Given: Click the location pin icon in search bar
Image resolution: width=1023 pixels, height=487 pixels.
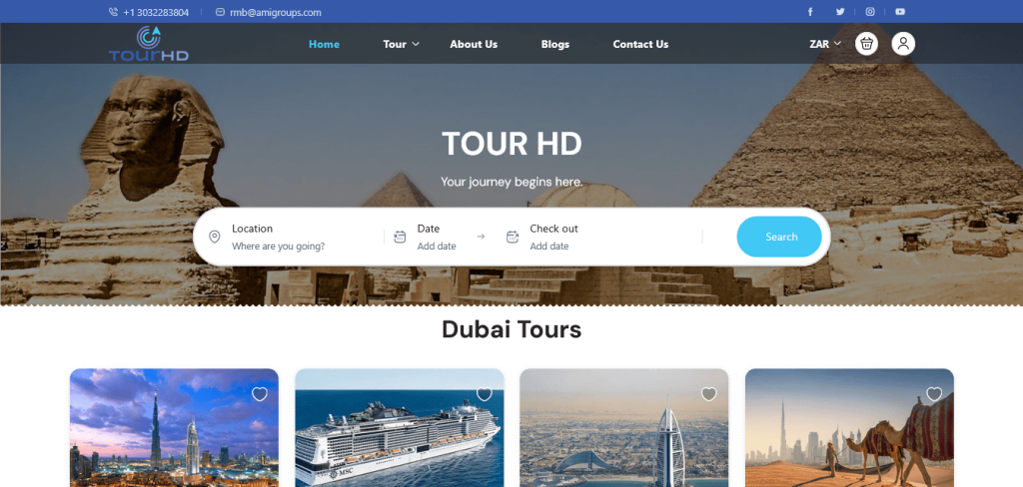Looking at the screenshot, I should tap(215, 237).
